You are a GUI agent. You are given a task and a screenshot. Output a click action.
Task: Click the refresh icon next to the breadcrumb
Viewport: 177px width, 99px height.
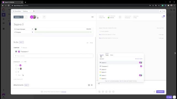[34, 11]
